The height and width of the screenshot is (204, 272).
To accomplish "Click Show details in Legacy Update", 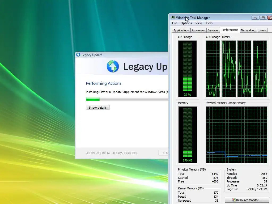I will [x=98, y=108].
